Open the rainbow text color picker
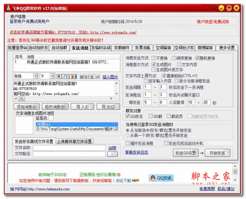The width and height of the screenshot is (246, 199). pyautogui.click(x=74, y=76)
